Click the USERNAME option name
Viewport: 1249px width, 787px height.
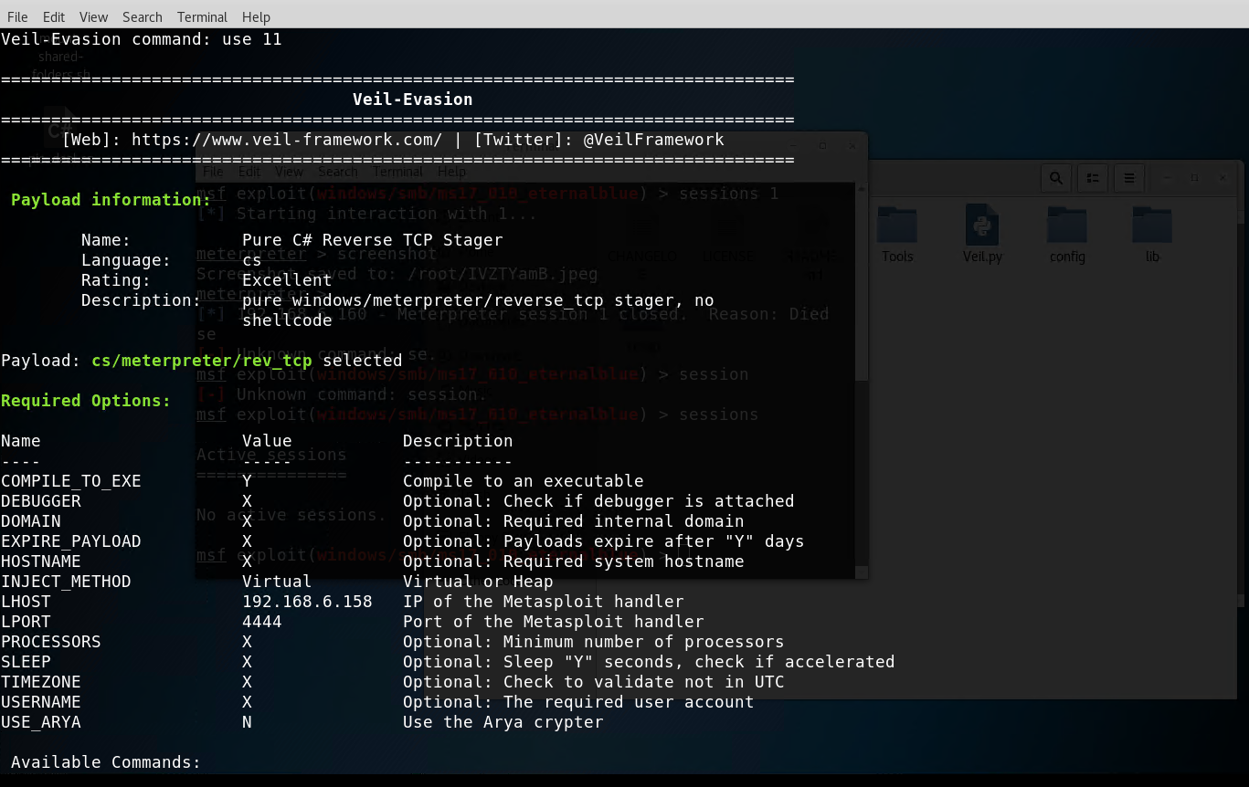40,702
